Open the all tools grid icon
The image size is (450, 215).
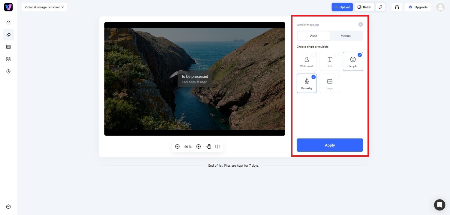(8, 59)
